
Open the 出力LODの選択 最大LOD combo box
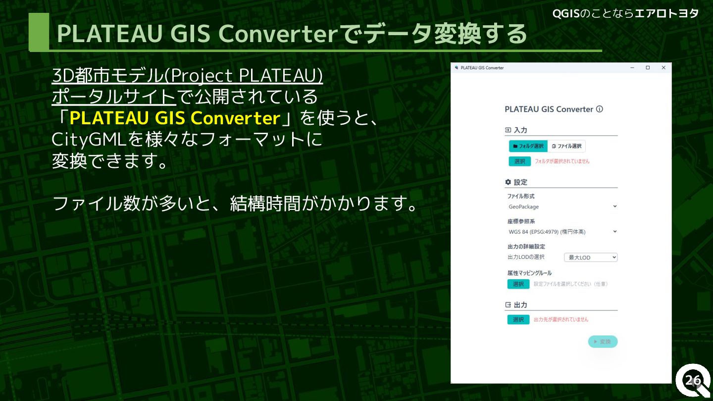pyautogui.click(x=591, y=257)
